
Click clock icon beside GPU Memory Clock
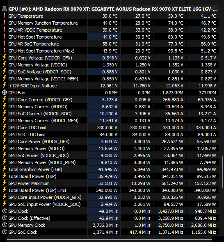[5, 225]
